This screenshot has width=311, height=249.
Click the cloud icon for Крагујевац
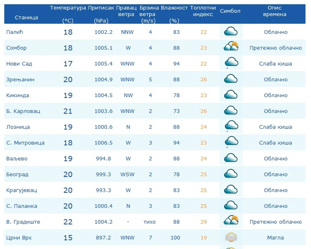pyautogui.click(x=231, y=190)
